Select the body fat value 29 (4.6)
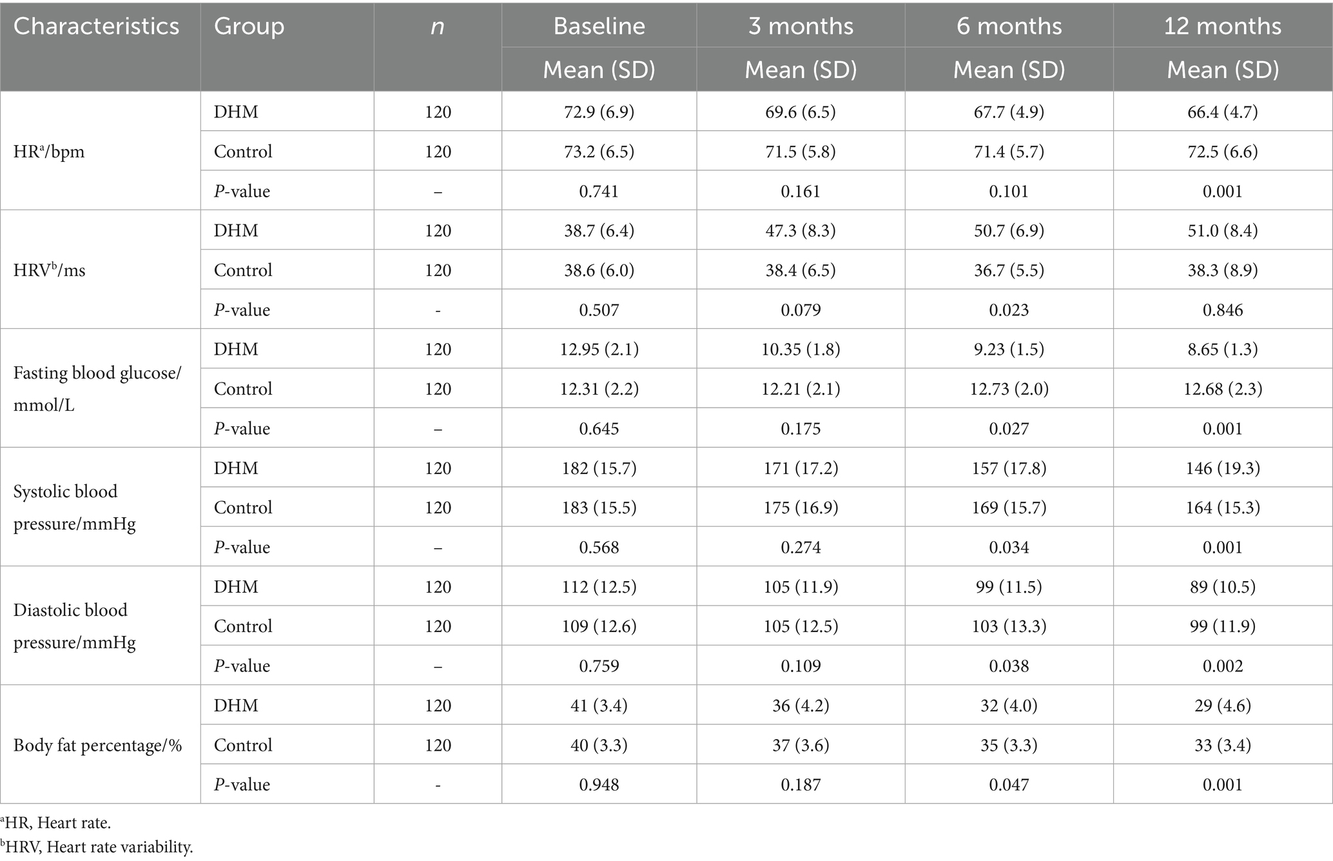 point(1222,705)
